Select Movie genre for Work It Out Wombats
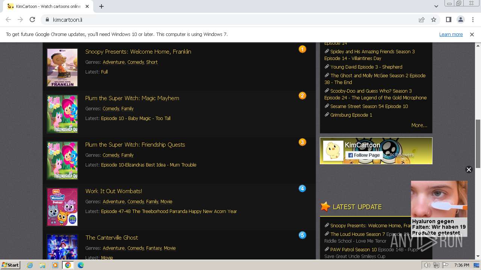 tap(166, 202)
